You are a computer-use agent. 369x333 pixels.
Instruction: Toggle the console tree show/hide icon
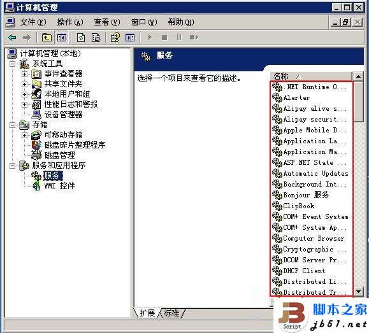pyautogui.click(x=62, y=38)
